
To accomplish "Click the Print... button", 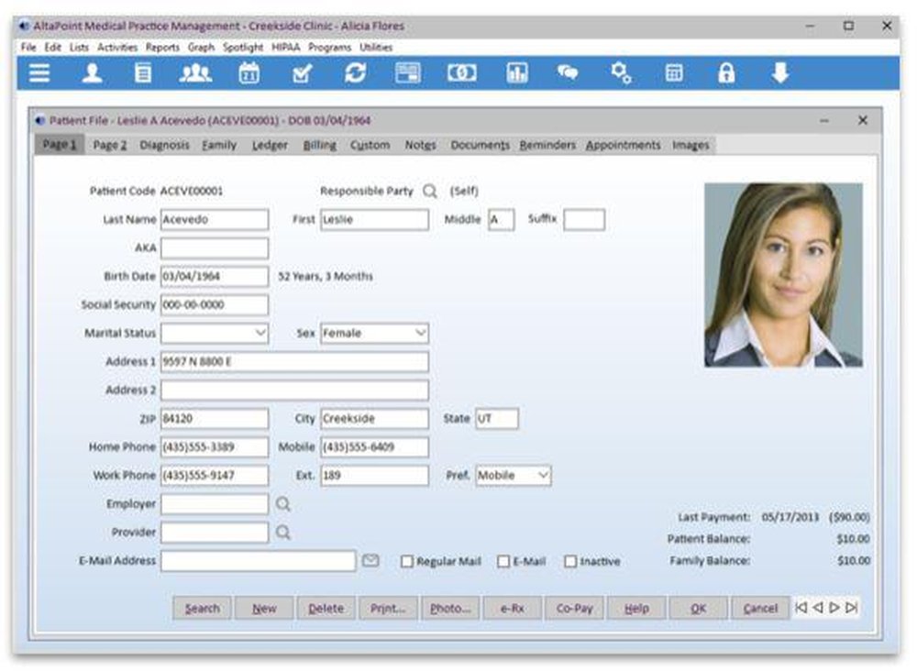I will pos(388,609).
